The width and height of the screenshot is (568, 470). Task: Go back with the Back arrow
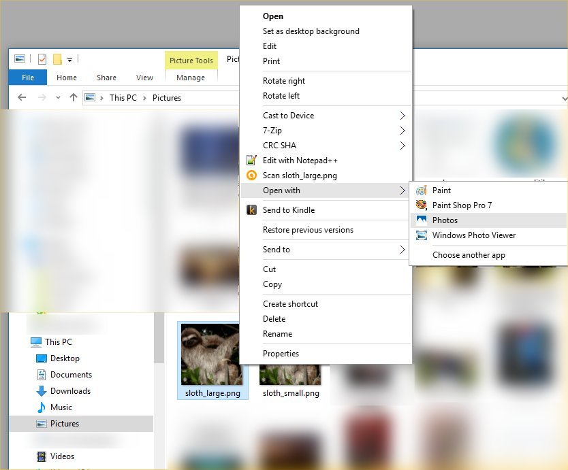22,97
